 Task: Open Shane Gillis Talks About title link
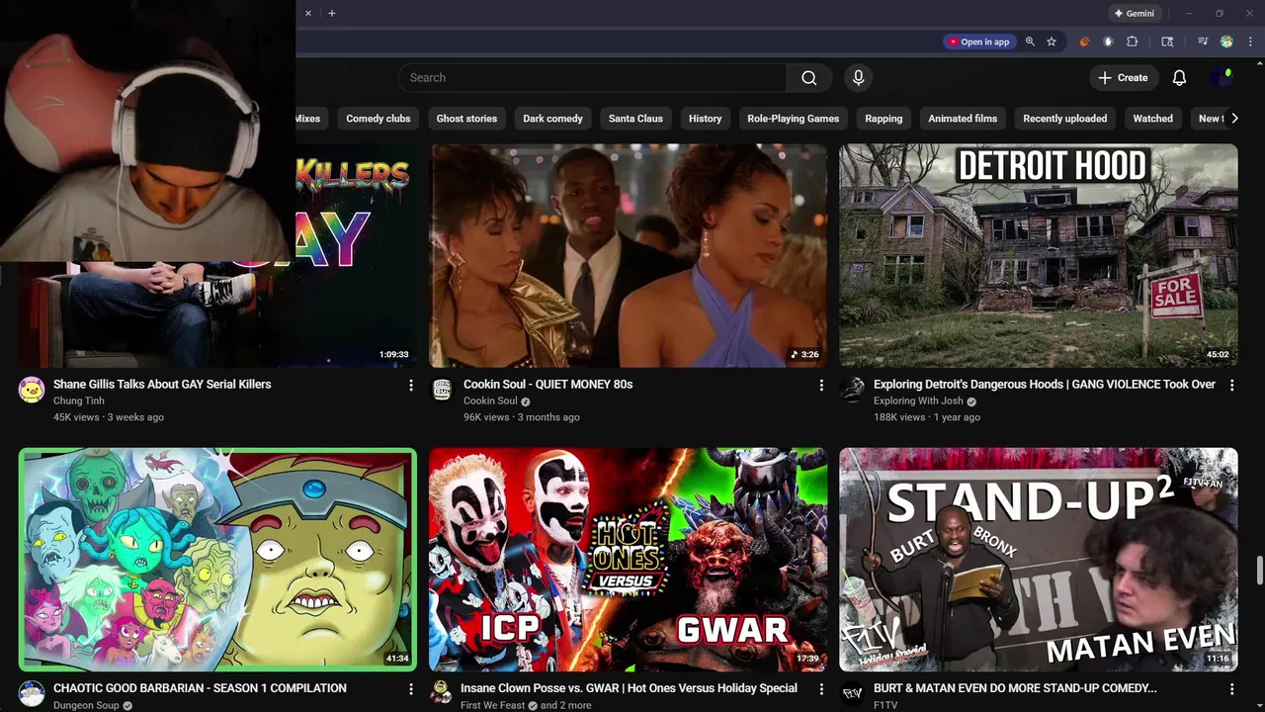point(162,384)
